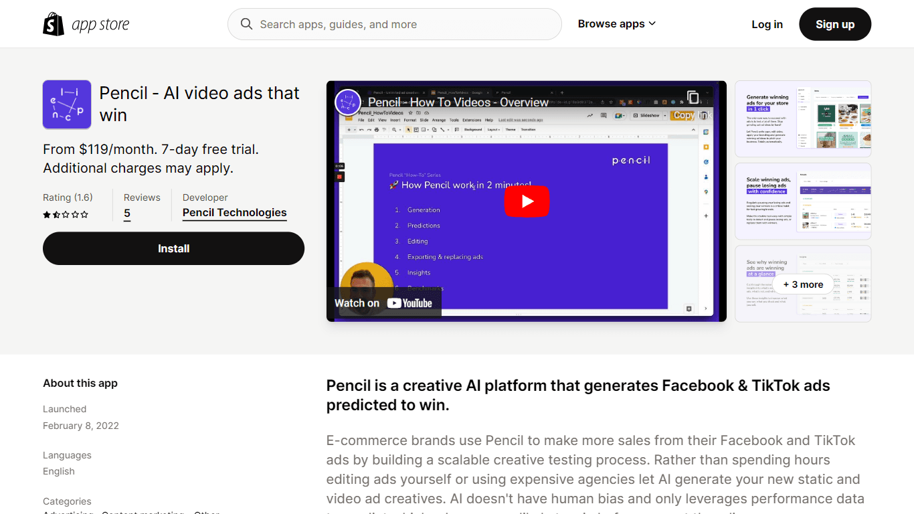Click the Copy link icon in video

[x=693, y=98]
